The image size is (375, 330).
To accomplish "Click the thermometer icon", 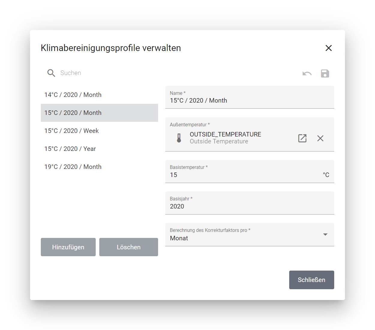I will (179, 138).
